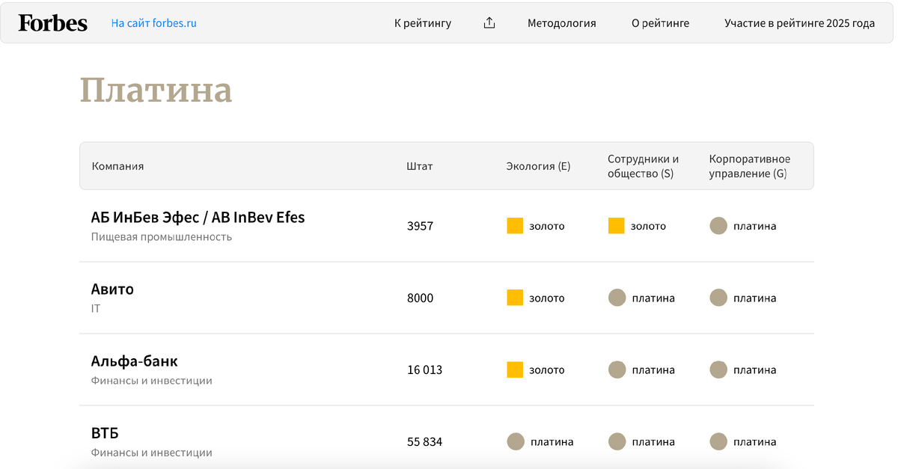Click ВТБ platinum circle in governance column
The image size is (898, 469).
coord(718,441)
